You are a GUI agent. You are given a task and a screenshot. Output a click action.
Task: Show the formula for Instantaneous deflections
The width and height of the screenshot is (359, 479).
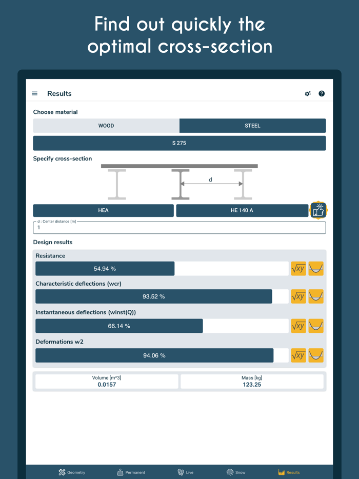[x=298, y=326]
